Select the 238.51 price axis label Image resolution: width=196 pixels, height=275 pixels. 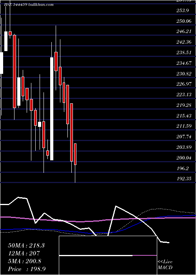[x=184, y=52]
